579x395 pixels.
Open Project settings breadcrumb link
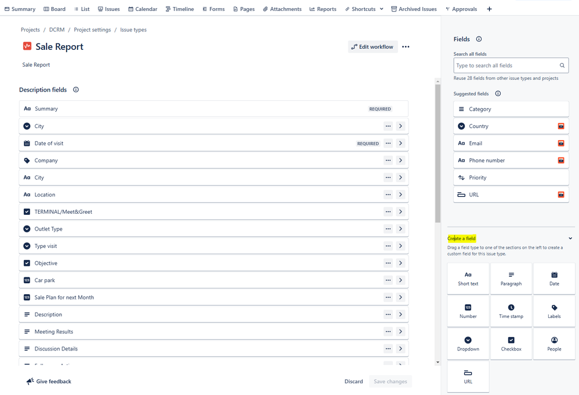(92, 30)
